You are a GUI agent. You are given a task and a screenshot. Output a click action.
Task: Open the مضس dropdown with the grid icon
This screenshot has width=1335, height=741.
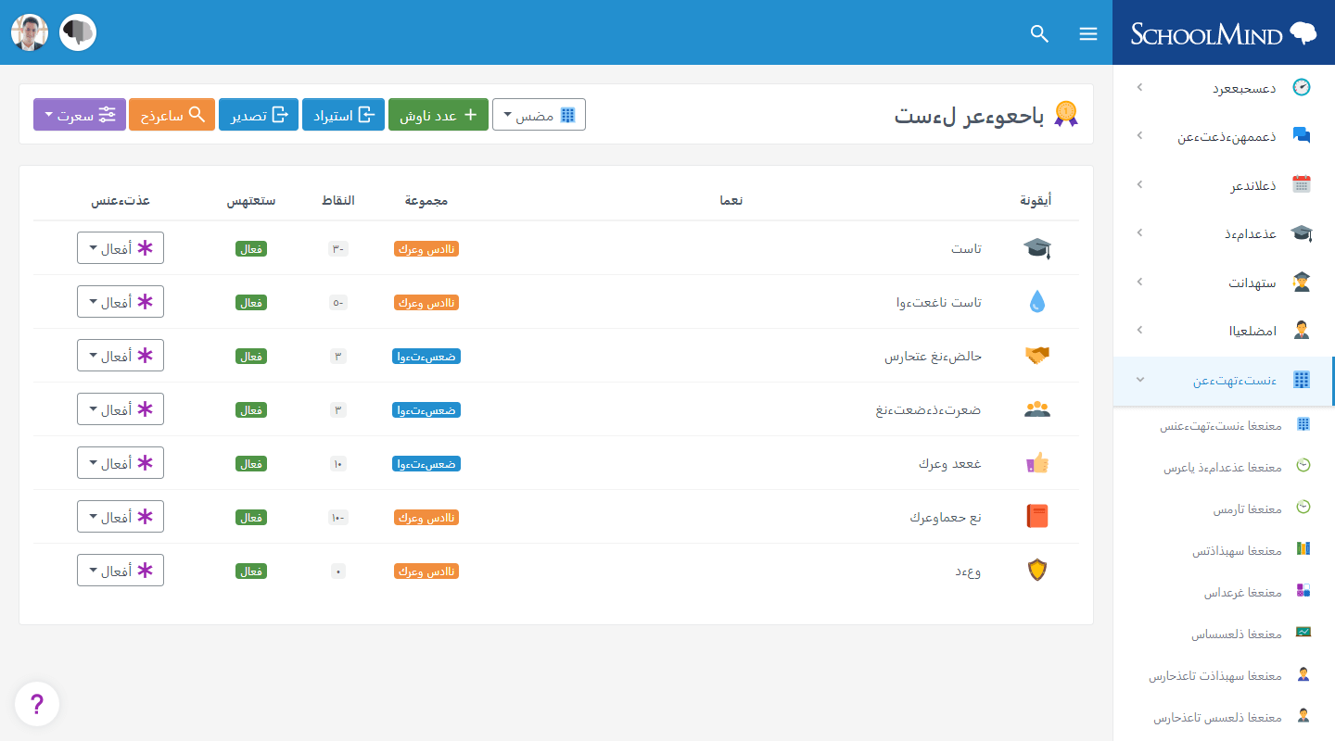[x=539, y=115]
